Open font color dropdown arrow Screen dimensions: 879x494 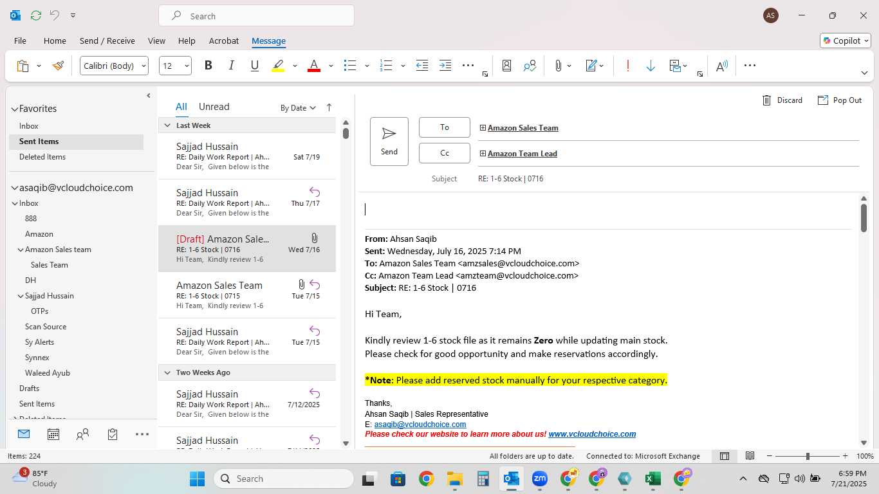tap(331, 66)
